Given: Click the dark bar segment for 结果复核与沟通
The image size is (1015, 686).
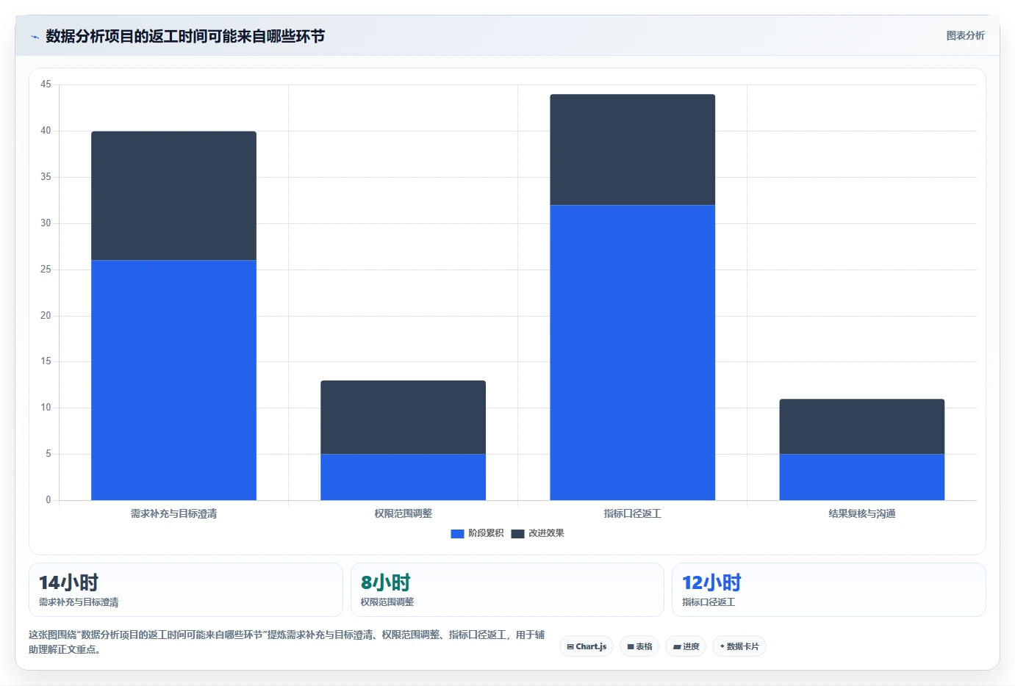Looking at the screenshot, I should click(861, 427).
